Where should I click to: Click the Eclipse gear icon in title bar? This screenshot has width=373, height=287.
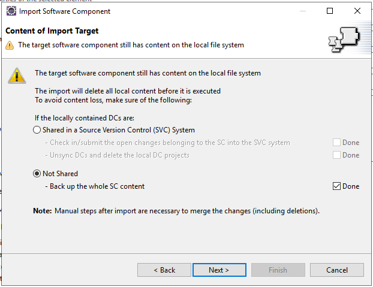click(11, 11)
